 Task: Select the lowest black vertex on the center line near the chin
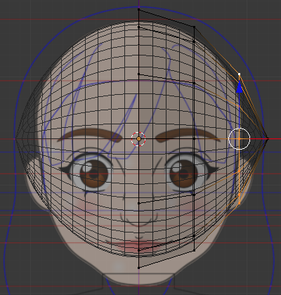tap(138, 268)
